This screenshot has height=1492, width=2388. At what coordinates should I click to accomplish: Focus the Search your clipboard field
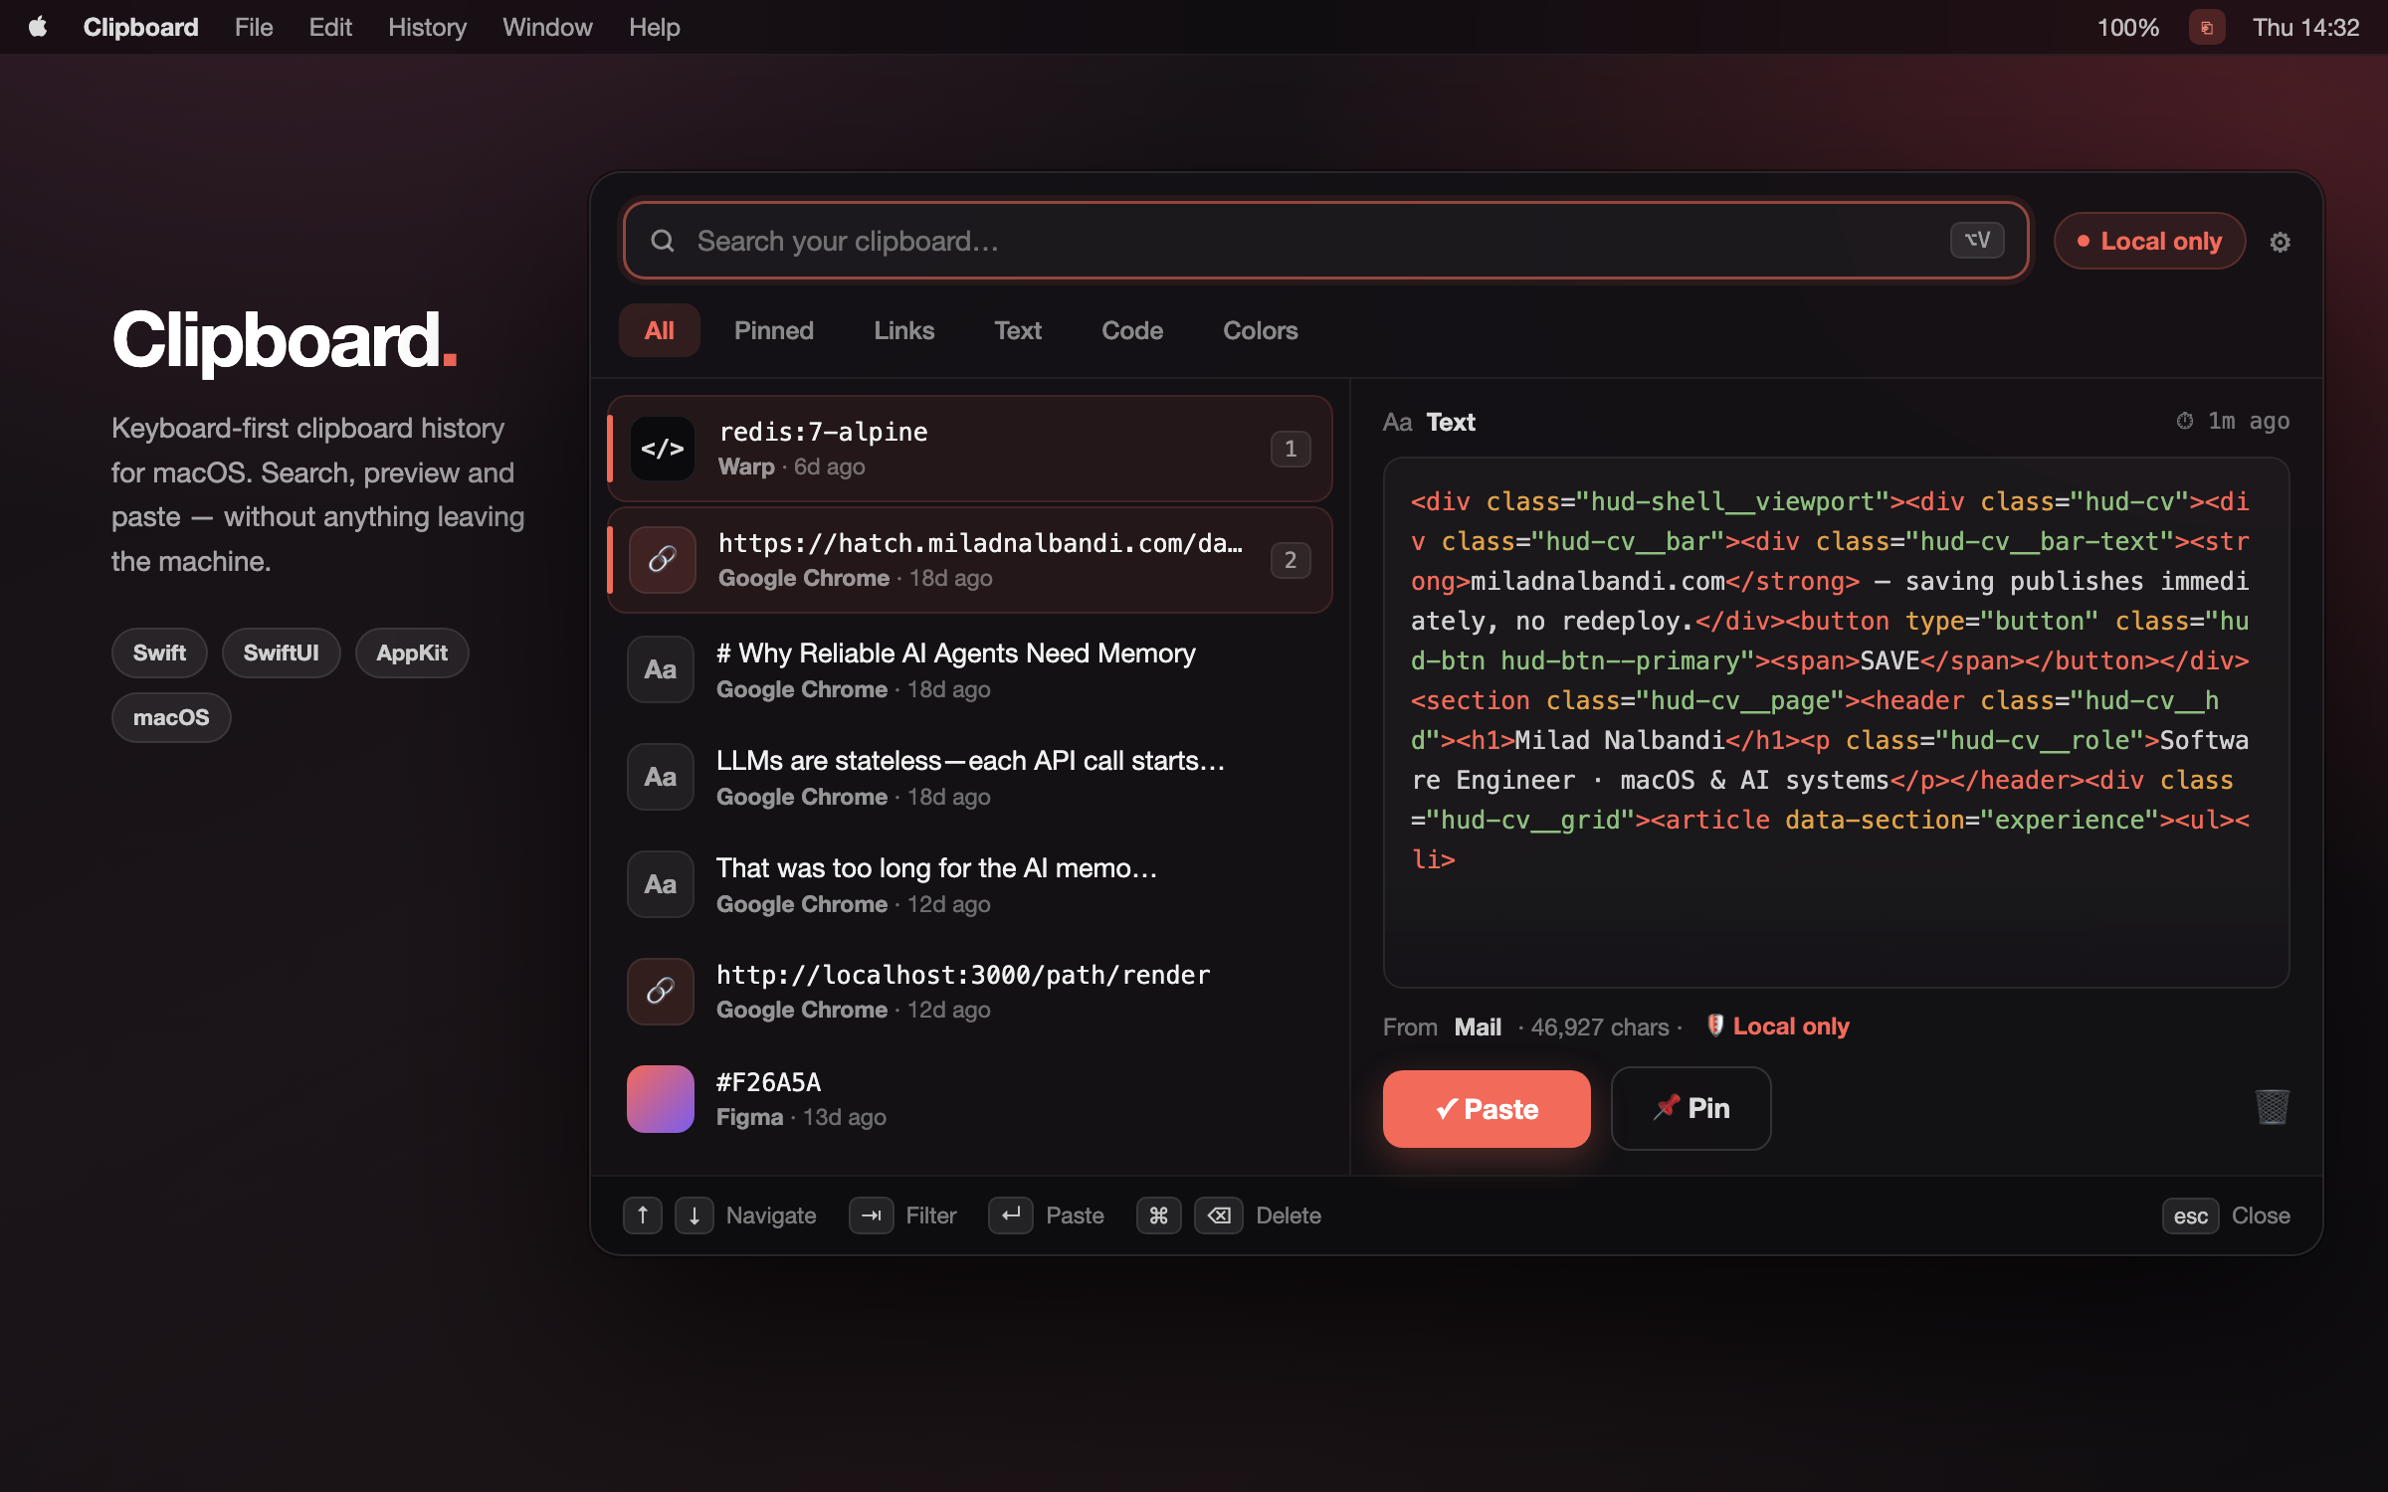pyautogui.click(x=1326, y=241)
